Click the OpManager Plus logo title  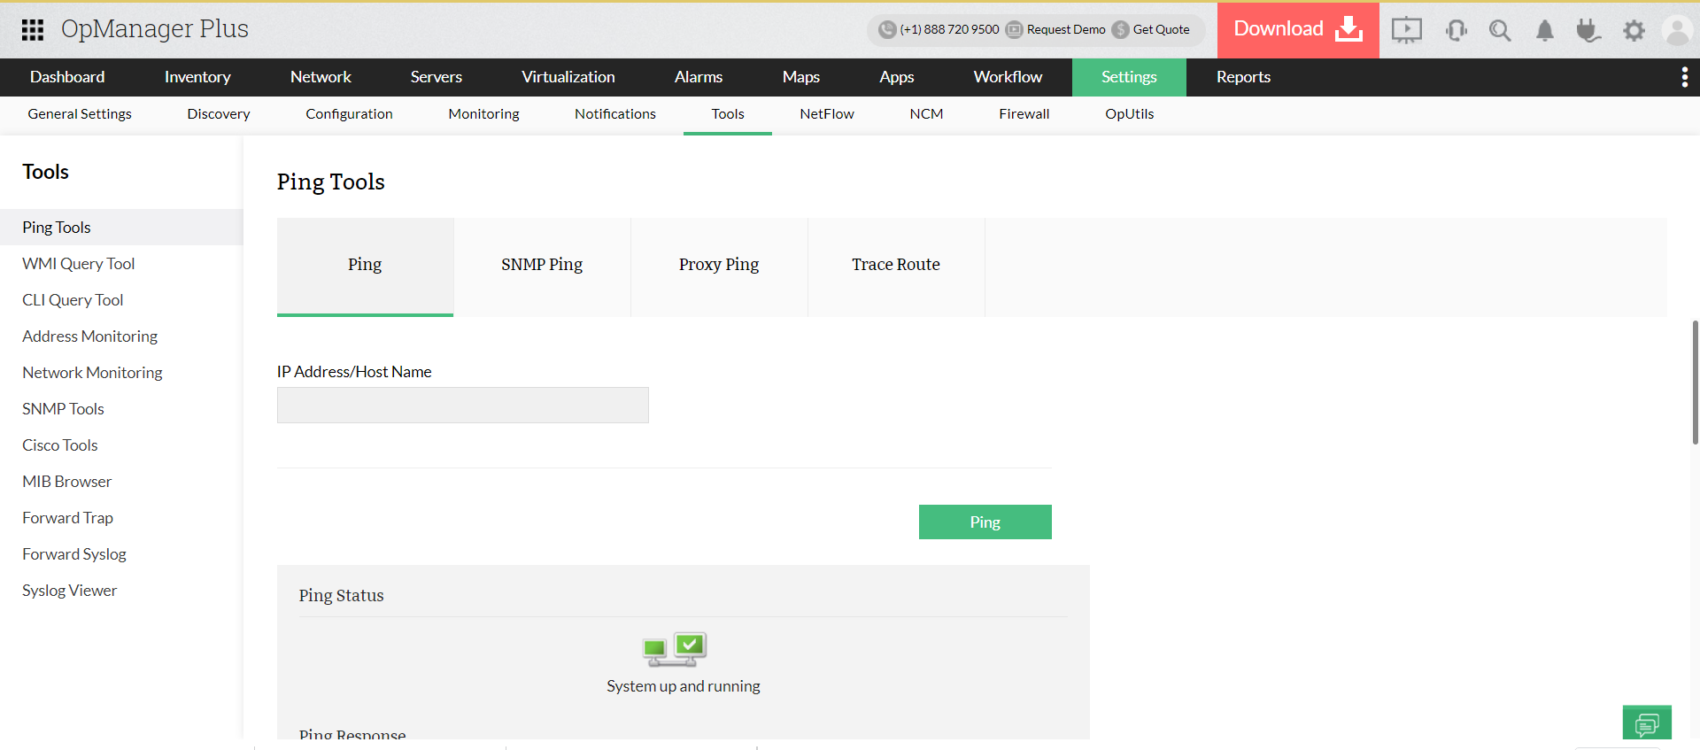155,29
